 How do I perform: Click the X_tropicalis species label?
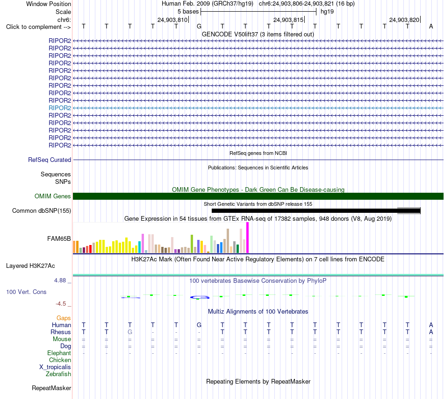(x=55, y=367)
